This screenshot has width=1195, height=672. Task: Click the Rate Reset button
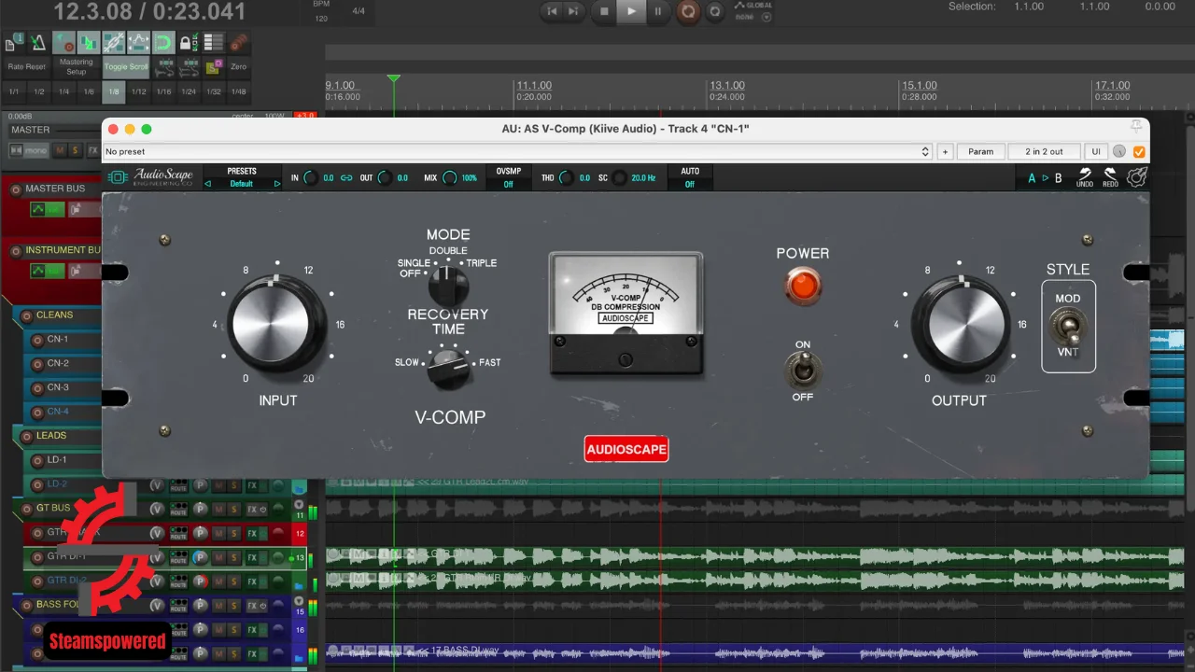pyautogui.click(x=26, y=67)
